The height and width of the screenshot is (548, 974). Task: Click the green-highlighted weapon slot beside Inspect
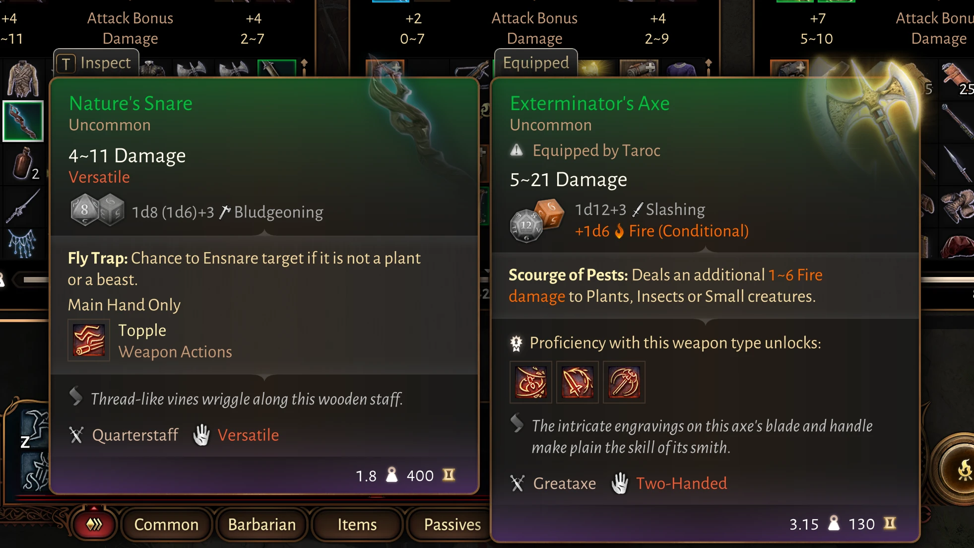276,68
